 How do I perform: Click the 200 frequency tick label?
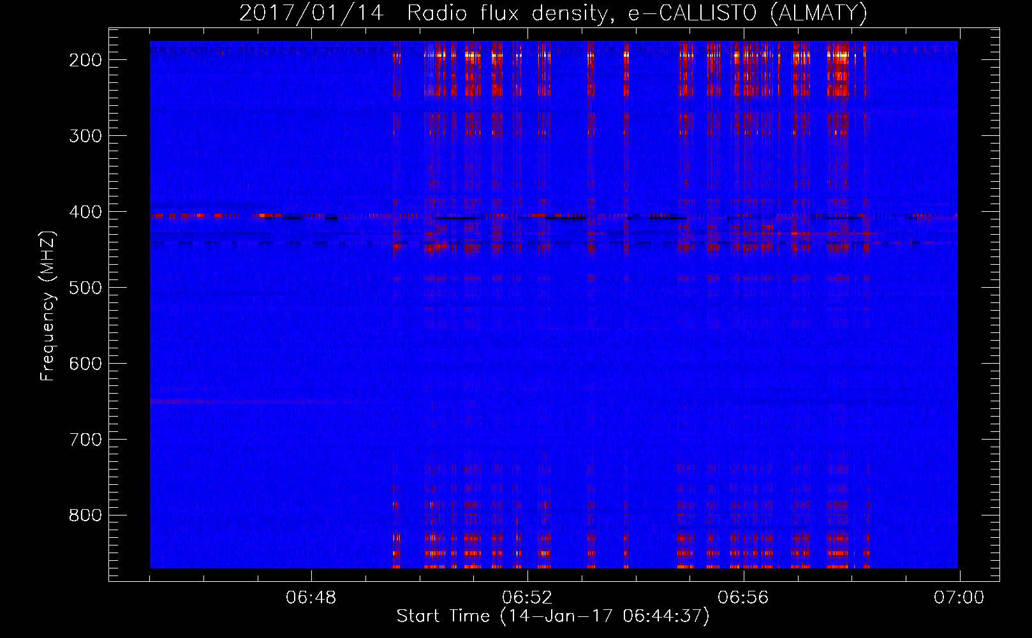point(85,60)
